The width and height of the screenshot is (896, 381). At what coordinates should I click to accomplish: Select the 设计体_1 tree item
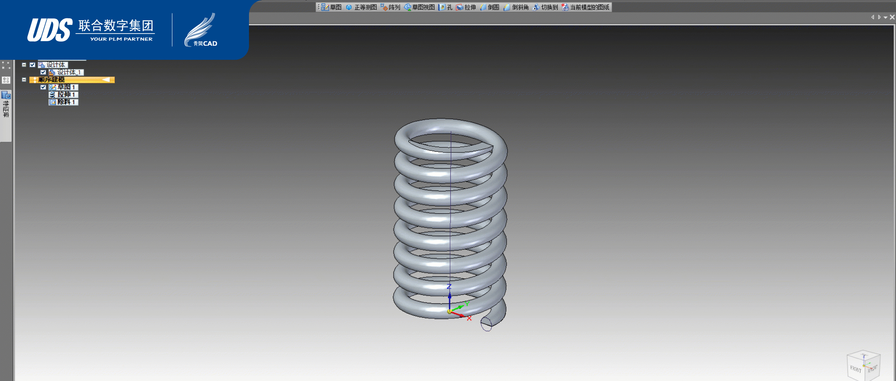tap(66, 72)
